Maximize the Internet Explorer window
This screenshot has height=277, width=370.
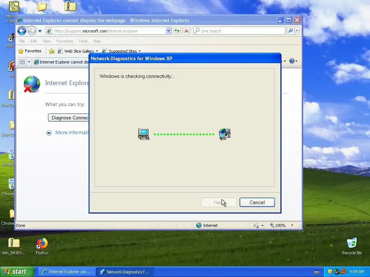289,20
